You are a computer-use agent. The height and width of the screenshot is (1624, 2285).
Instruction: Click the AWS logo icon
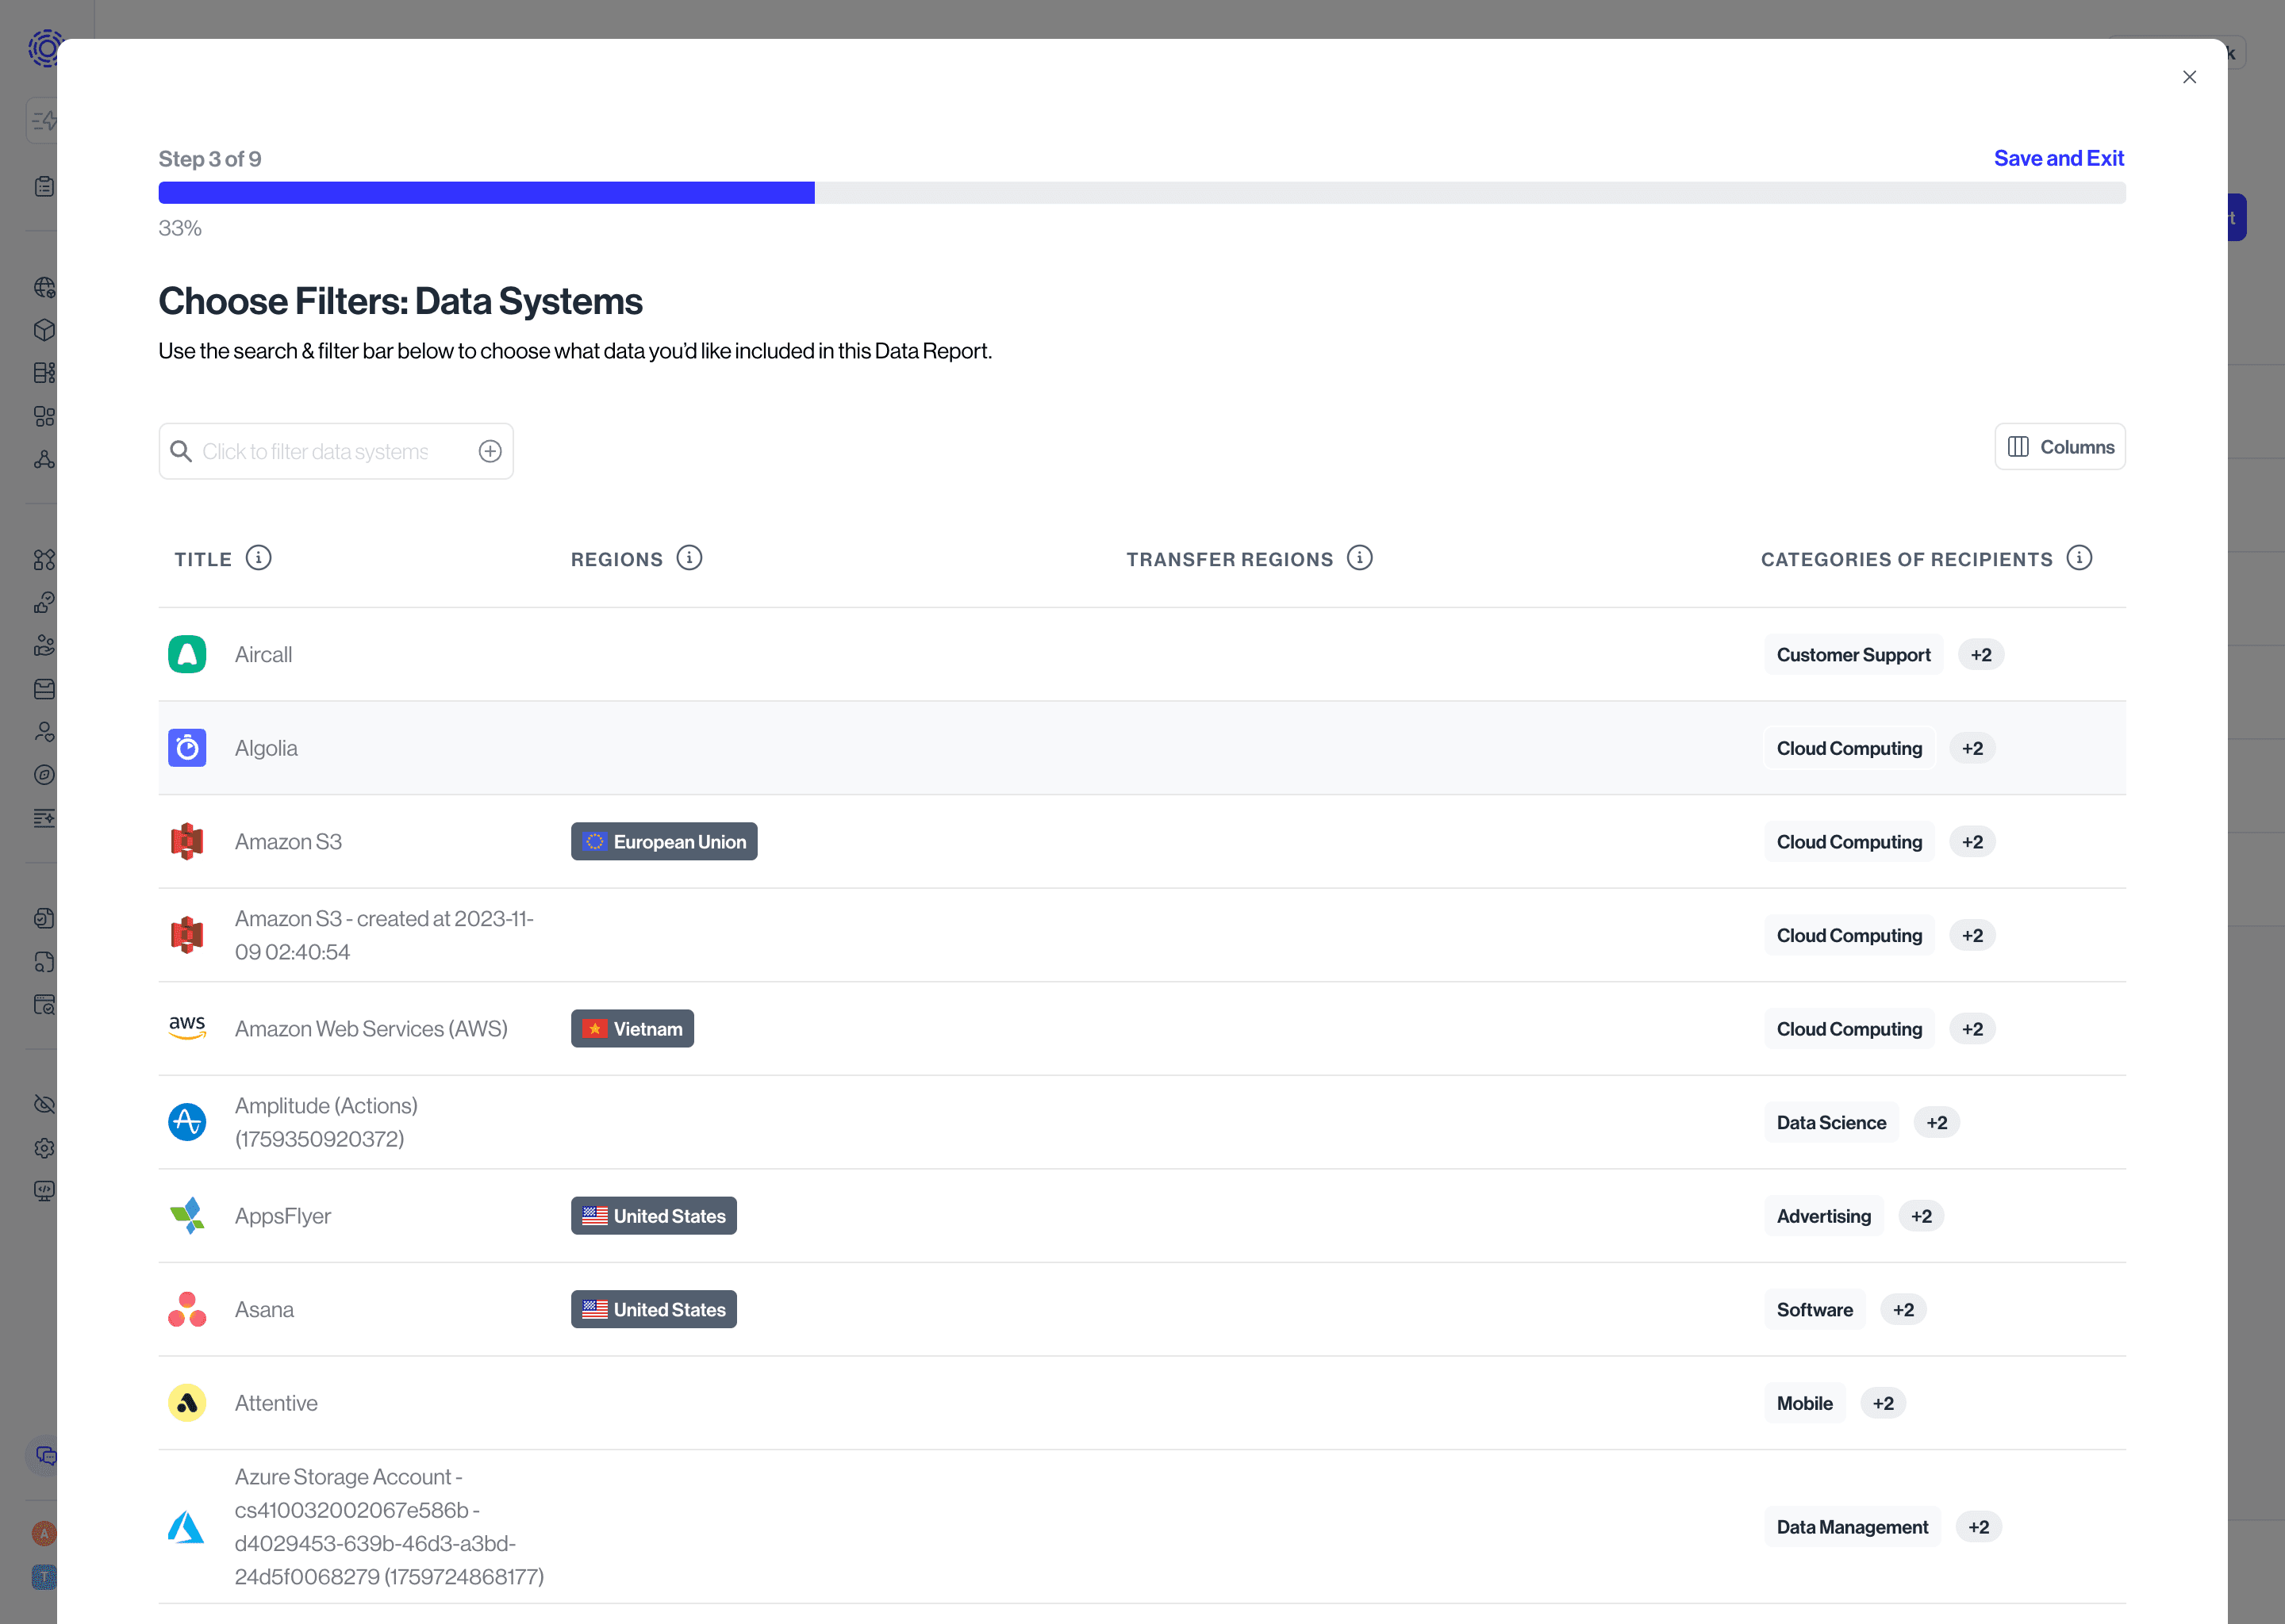pyautogui.click(x=187, y=1028)
